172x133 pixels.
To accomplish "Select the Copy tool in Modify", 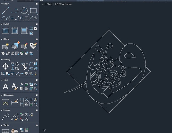I will click(12, 64).
